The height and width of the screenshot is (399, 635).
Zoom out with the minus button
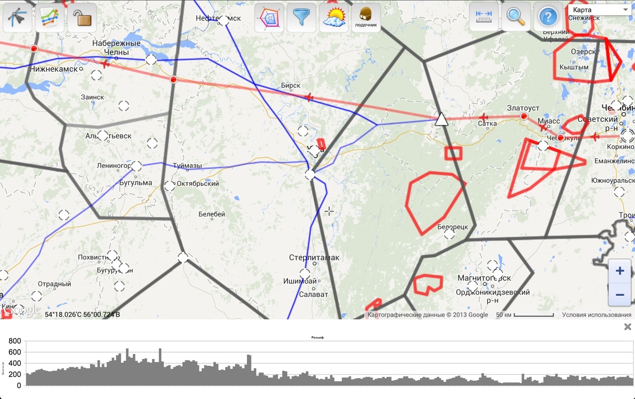[x=620, y=294]
